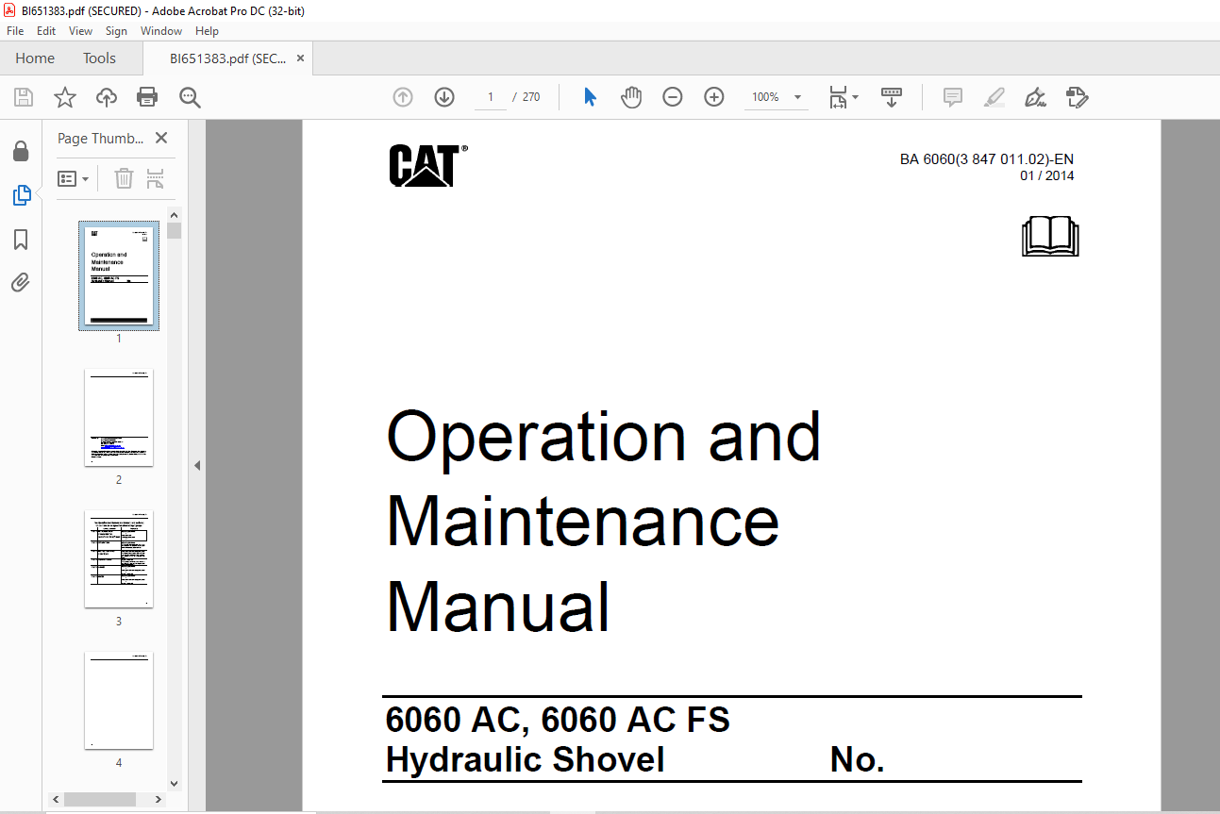The width and height of the screenshot is (1220, 814).
Task: Click the current page number field
Action: click(491, 97)
